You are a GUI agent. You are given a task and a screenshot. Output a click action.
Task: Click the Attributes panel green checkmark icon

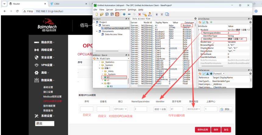tap(204, 22)
